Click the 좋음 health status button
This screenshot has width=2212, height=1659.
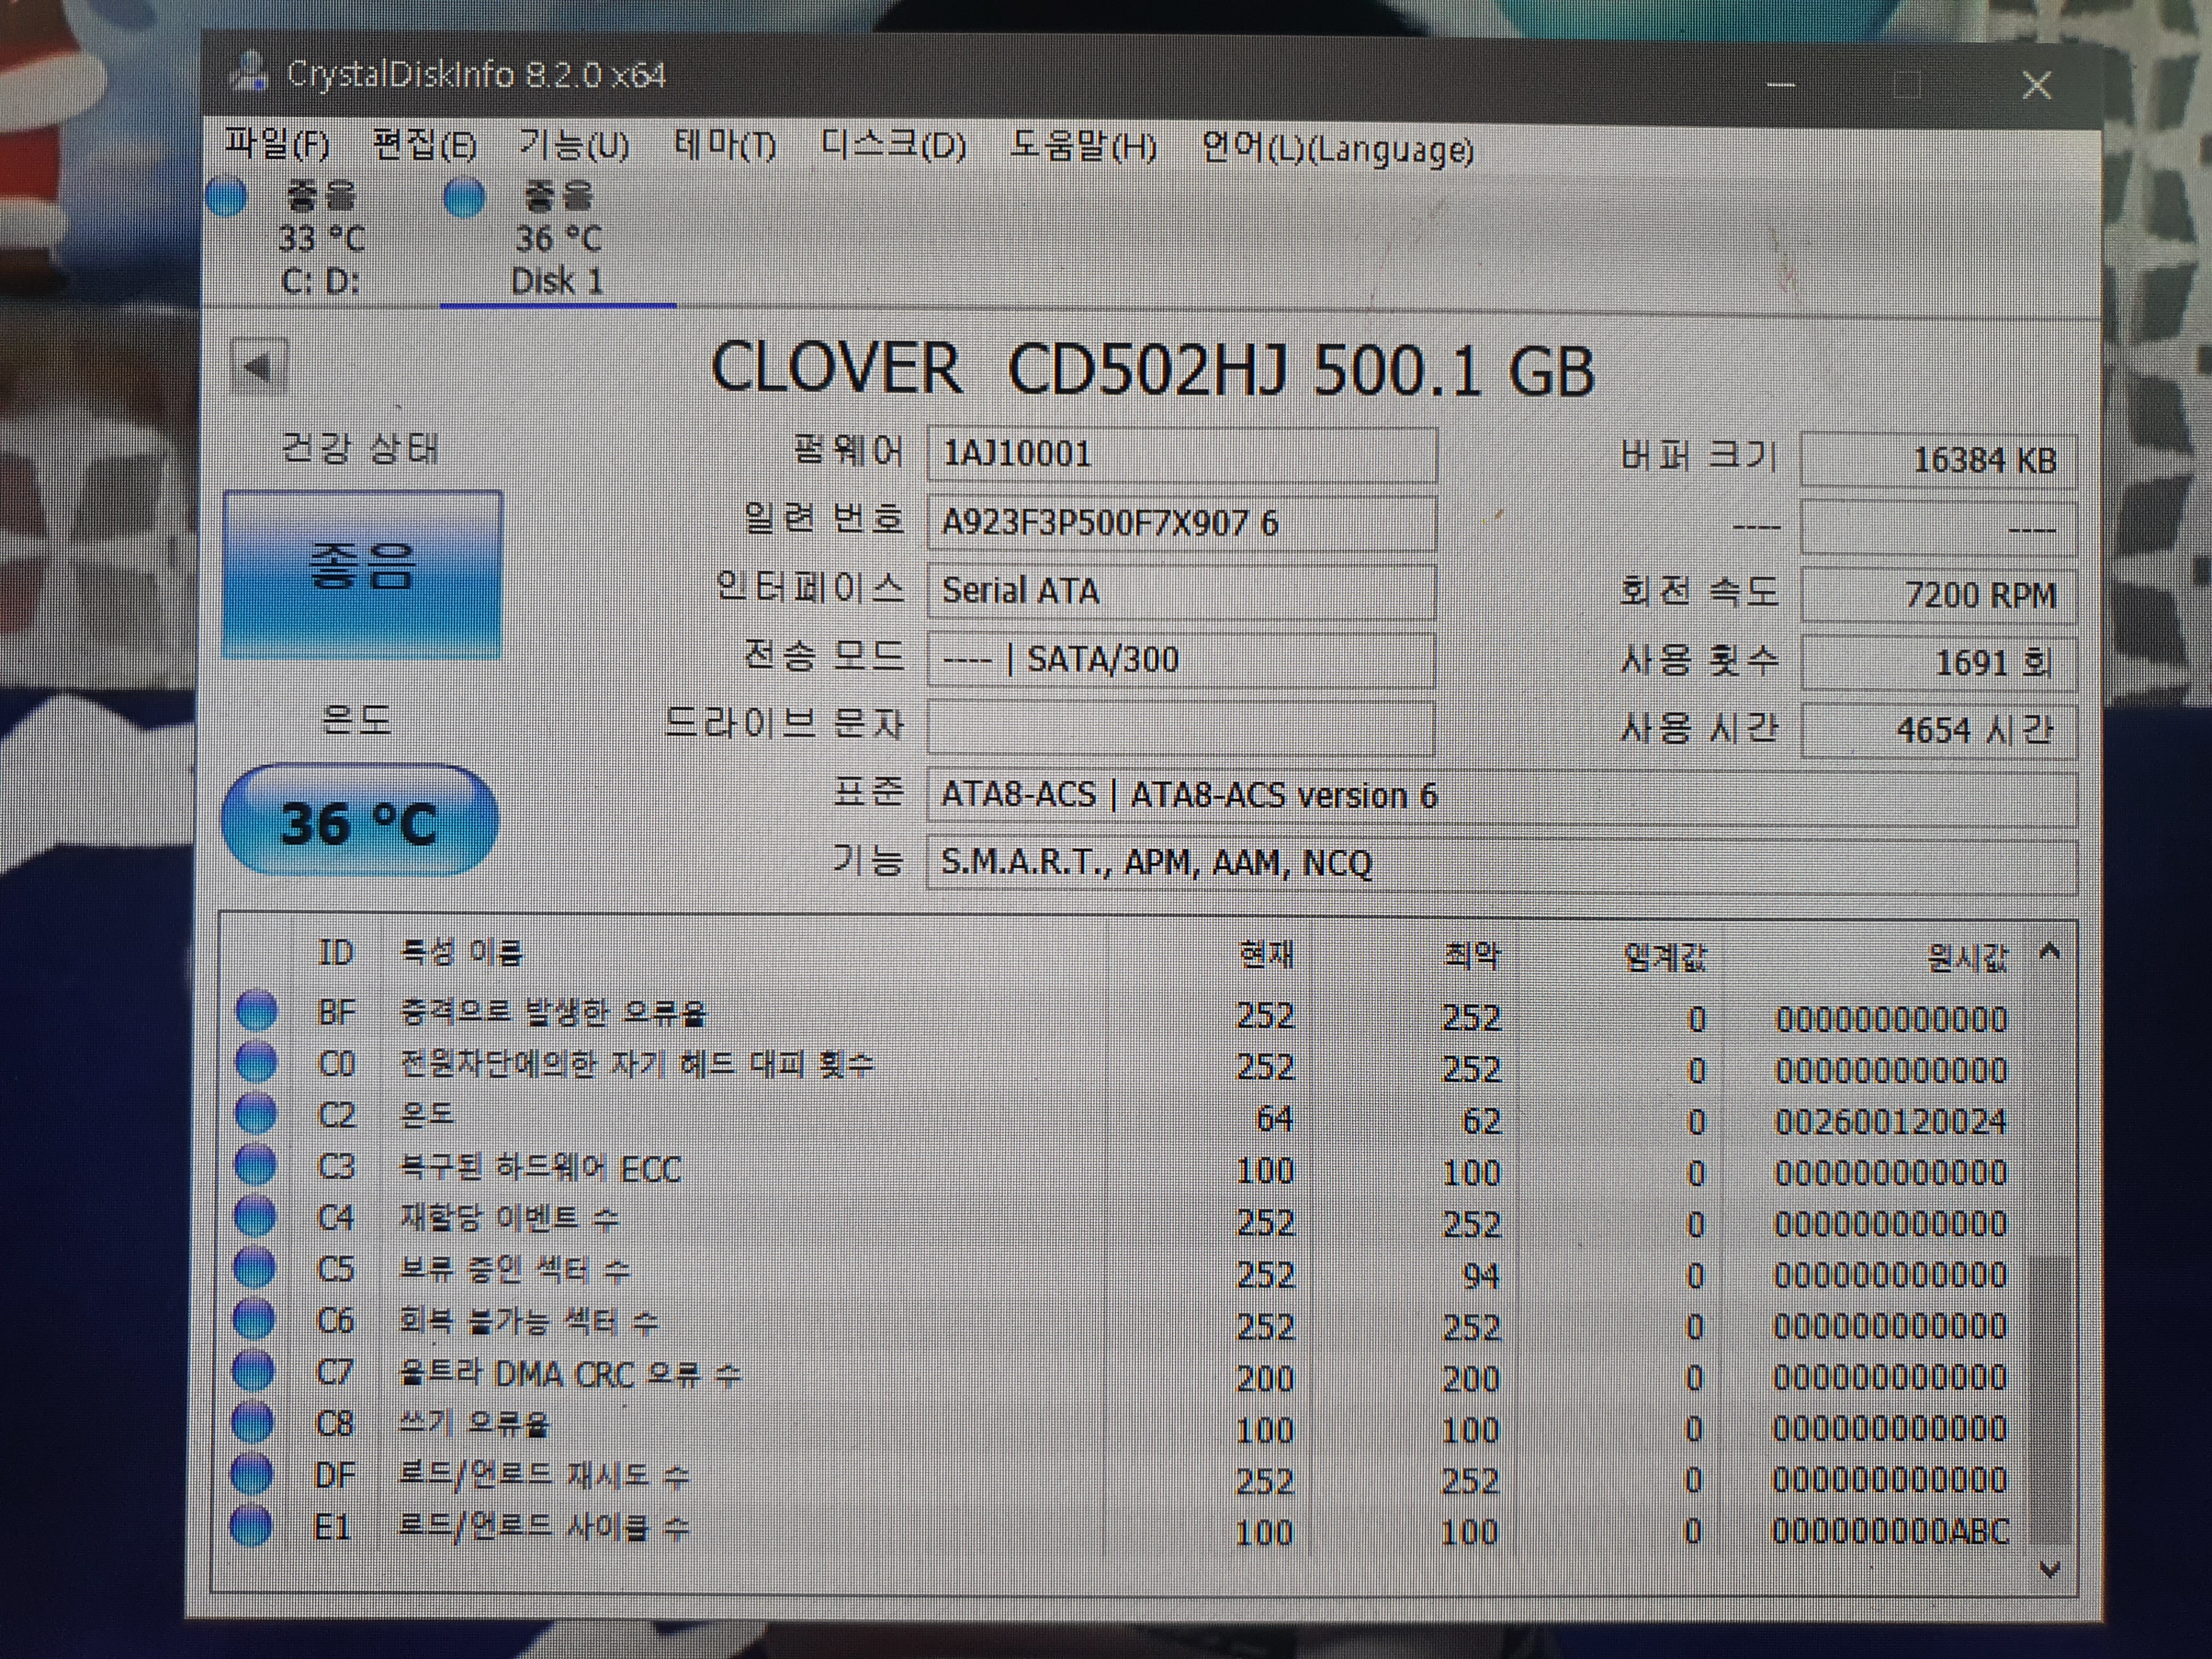362,574
